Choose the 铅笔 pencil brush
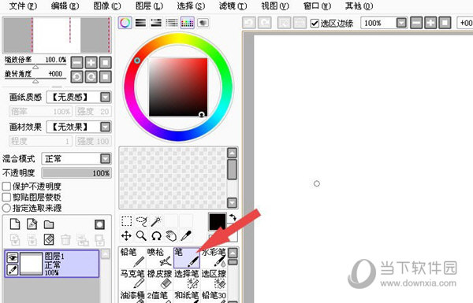This screenshot has height=303, width=473. click(x=132, y=257)
